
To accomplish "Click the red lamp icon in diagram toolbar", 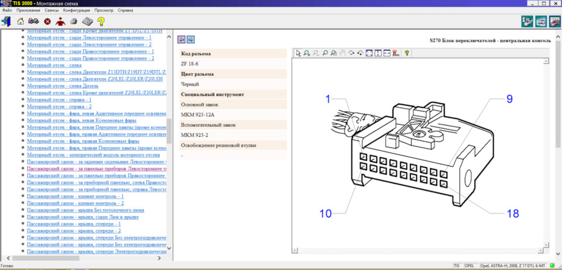I will (x=396, y=53).
